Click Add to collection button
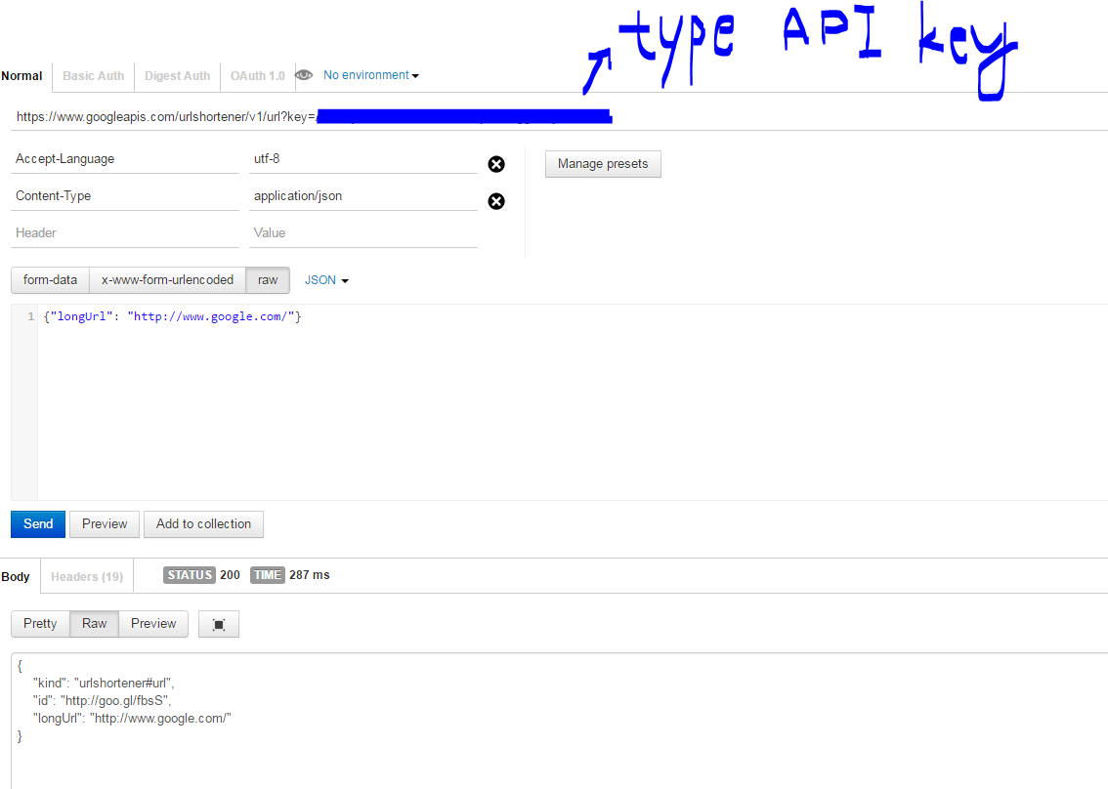Viewport: 1108px width, 789px height. pyautogui.click(x=203, y=524)
